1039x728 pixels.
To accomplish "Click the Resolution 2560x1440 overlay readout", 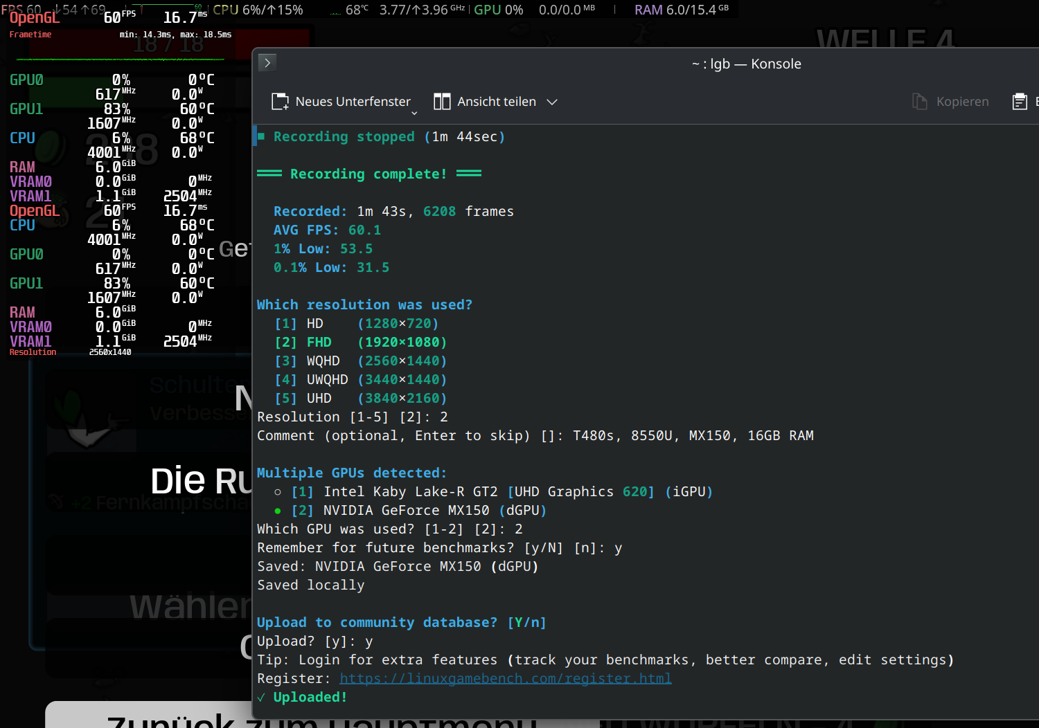I will click(x=70, y=352).
